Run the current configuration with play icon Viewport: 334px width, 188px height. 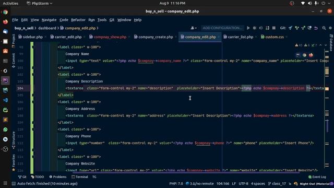248,28
